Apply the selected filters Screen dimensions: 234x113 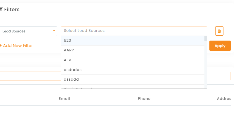pyautogui.click(x=220, y=46)
